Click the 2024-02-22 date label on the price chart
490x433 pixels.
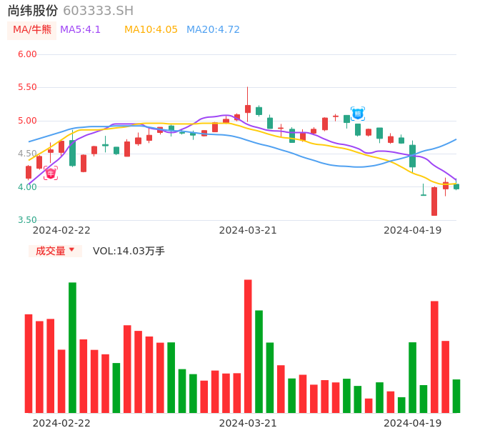pos(61,230)
